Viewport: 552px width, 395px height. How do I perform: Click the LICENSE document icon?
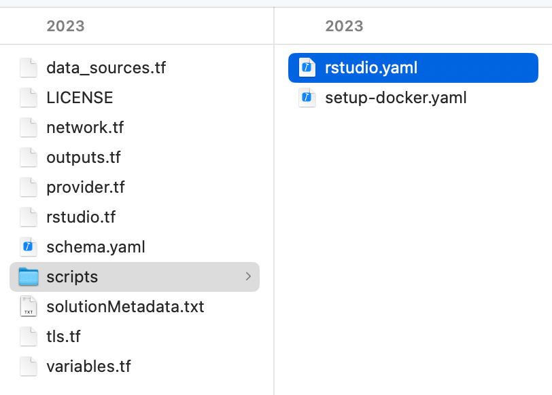pos(28,98)
